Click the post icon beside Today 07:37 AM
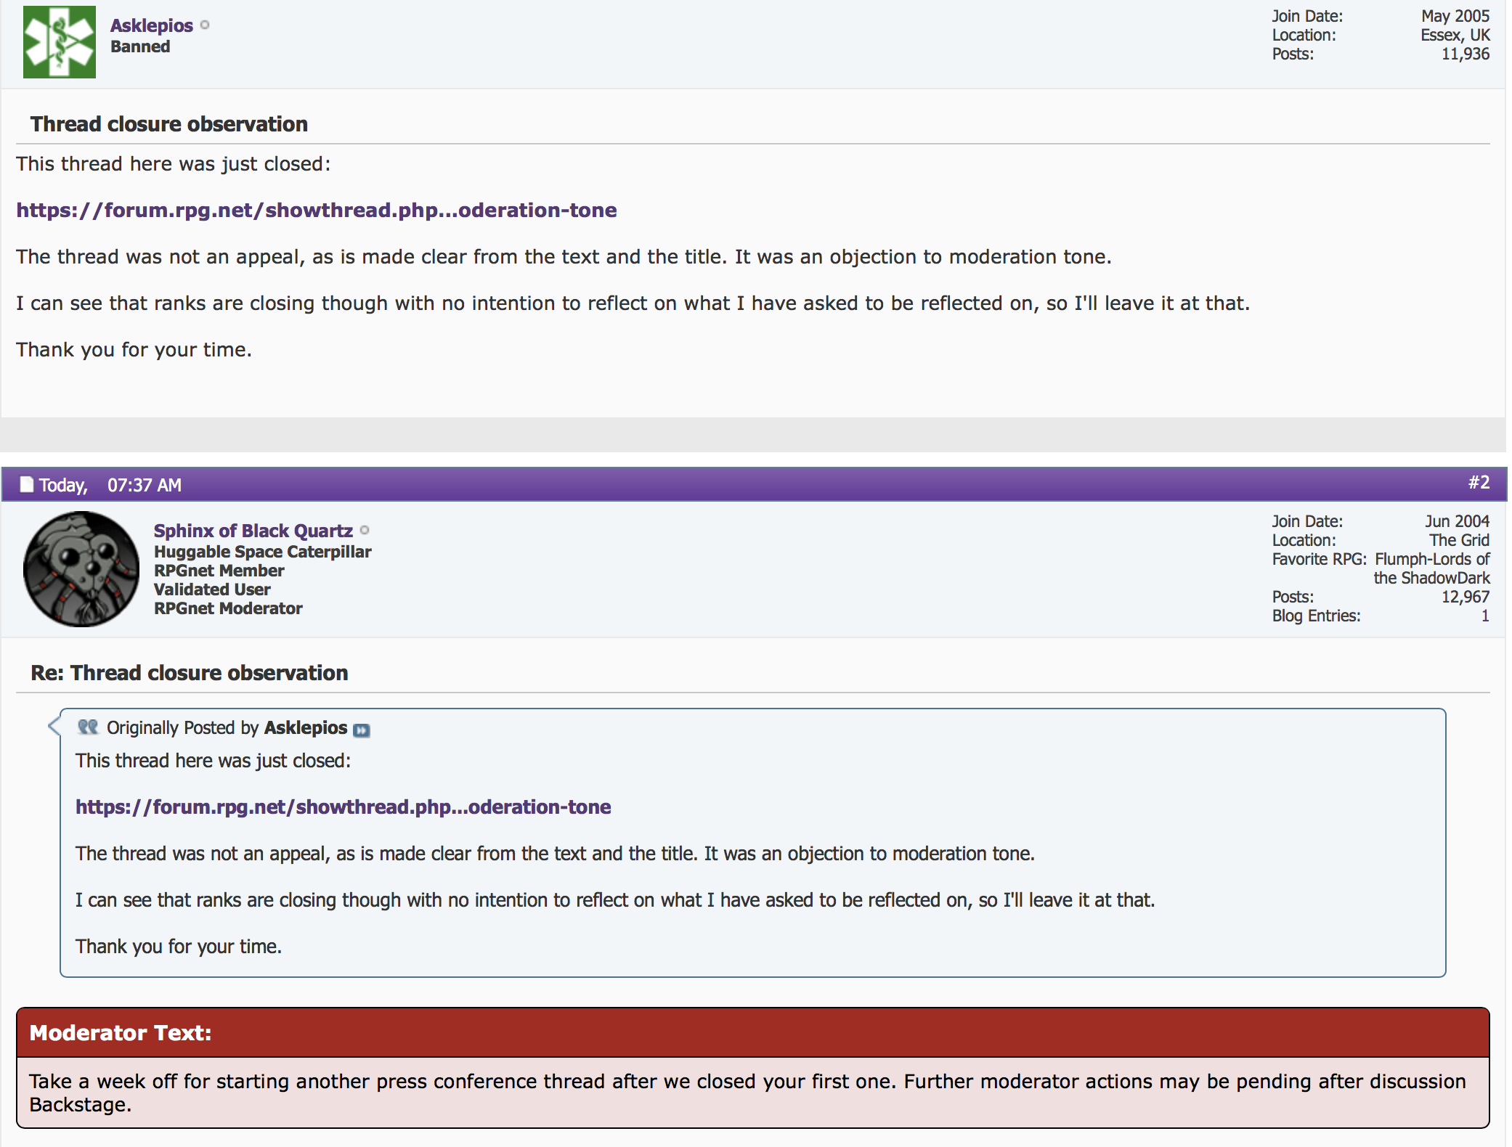Viewport: 1512px width, 1147px height. [x=27, y=484]
